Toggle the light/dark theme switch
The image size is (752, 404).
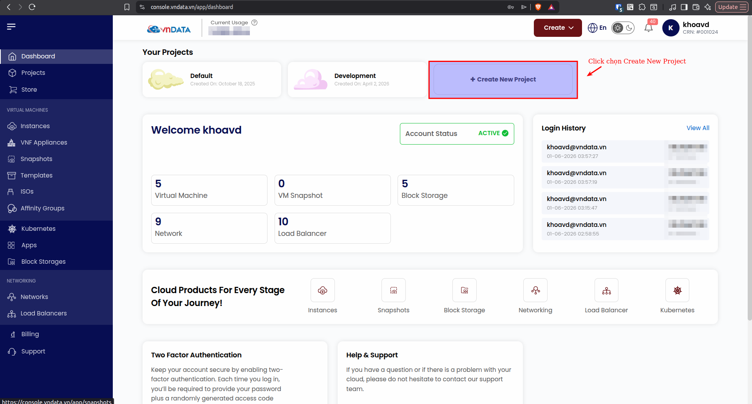tap(623, 28)
